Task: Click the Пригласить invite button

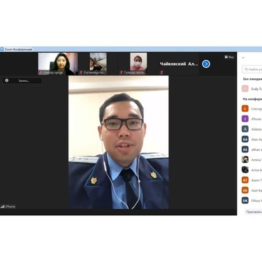Action: [x=254, y=212]
